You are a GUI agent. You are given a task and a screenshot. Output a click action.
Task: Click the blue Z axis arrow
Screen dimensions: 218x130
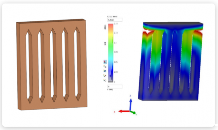tap(130, 104)
